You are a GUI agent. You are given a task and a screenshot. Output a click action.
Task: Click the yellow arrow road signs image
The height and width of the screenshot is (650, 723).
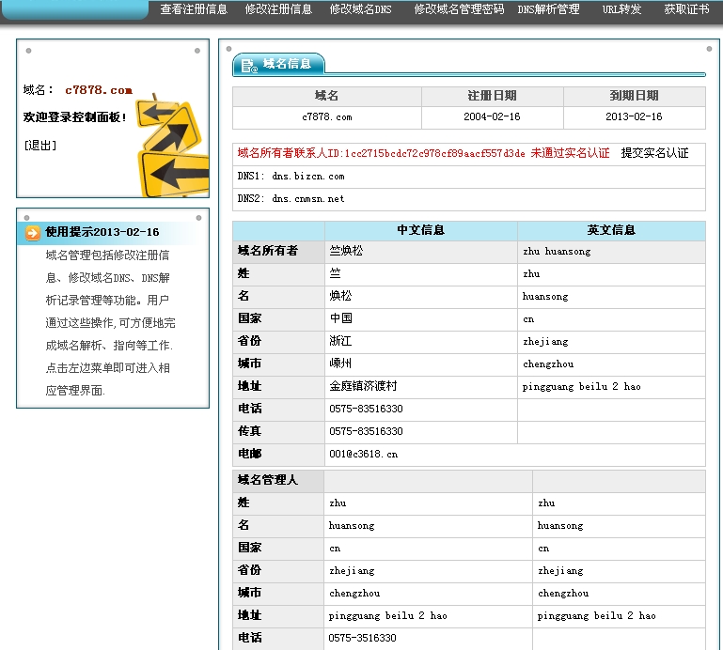[x=173, y=145]
